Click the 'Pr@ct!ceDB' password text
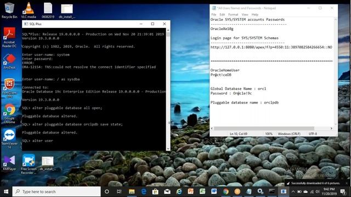 (221, 75)
